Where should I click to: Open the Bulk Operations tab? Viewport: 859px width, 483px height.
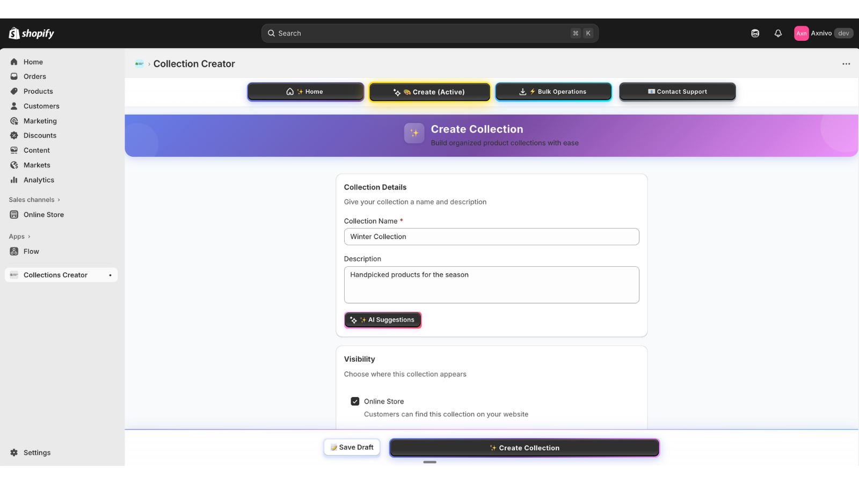[x=553, y=92]
